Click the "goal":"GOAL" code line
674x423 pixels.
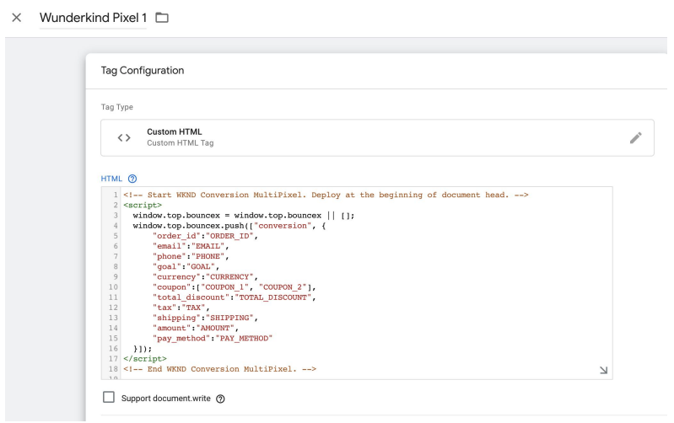coord(186,266)
